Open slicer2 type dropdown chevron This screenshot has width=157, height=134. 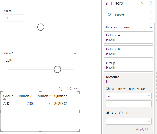click(x=75, y=53)
